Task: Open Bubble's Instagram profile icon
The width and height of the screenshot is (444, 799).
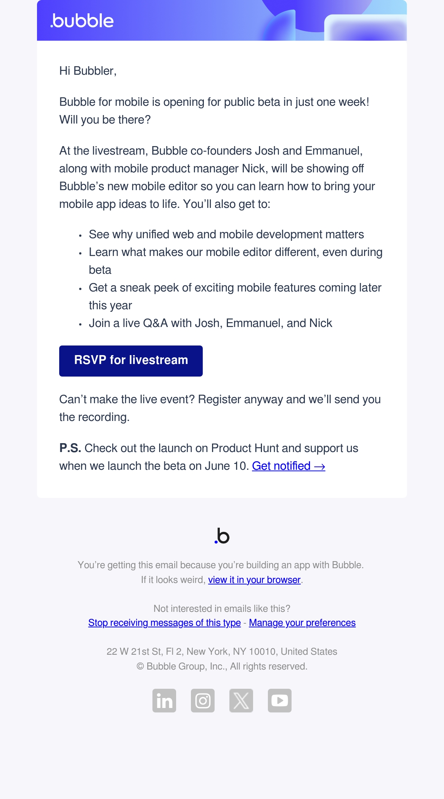Action: [203, 701]
